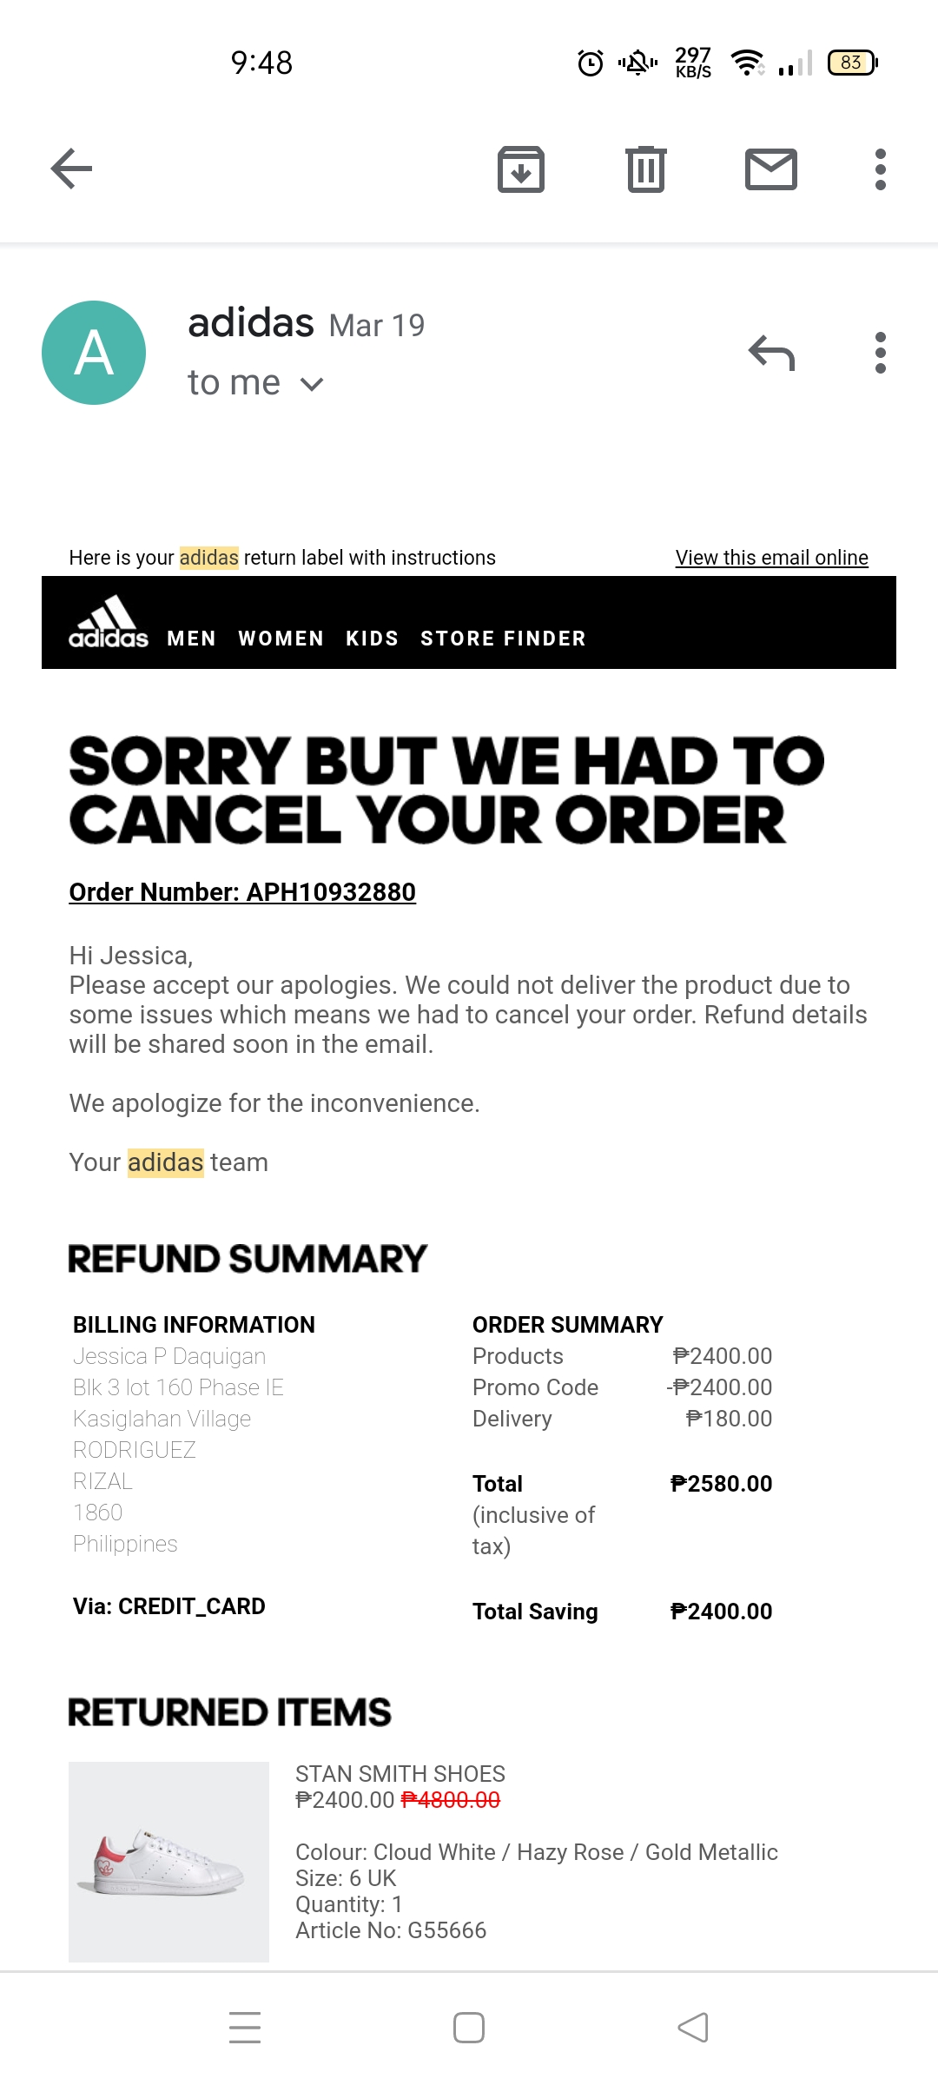Delete the adidas email
Viewport: 938px width, 2085px height.
644,169
